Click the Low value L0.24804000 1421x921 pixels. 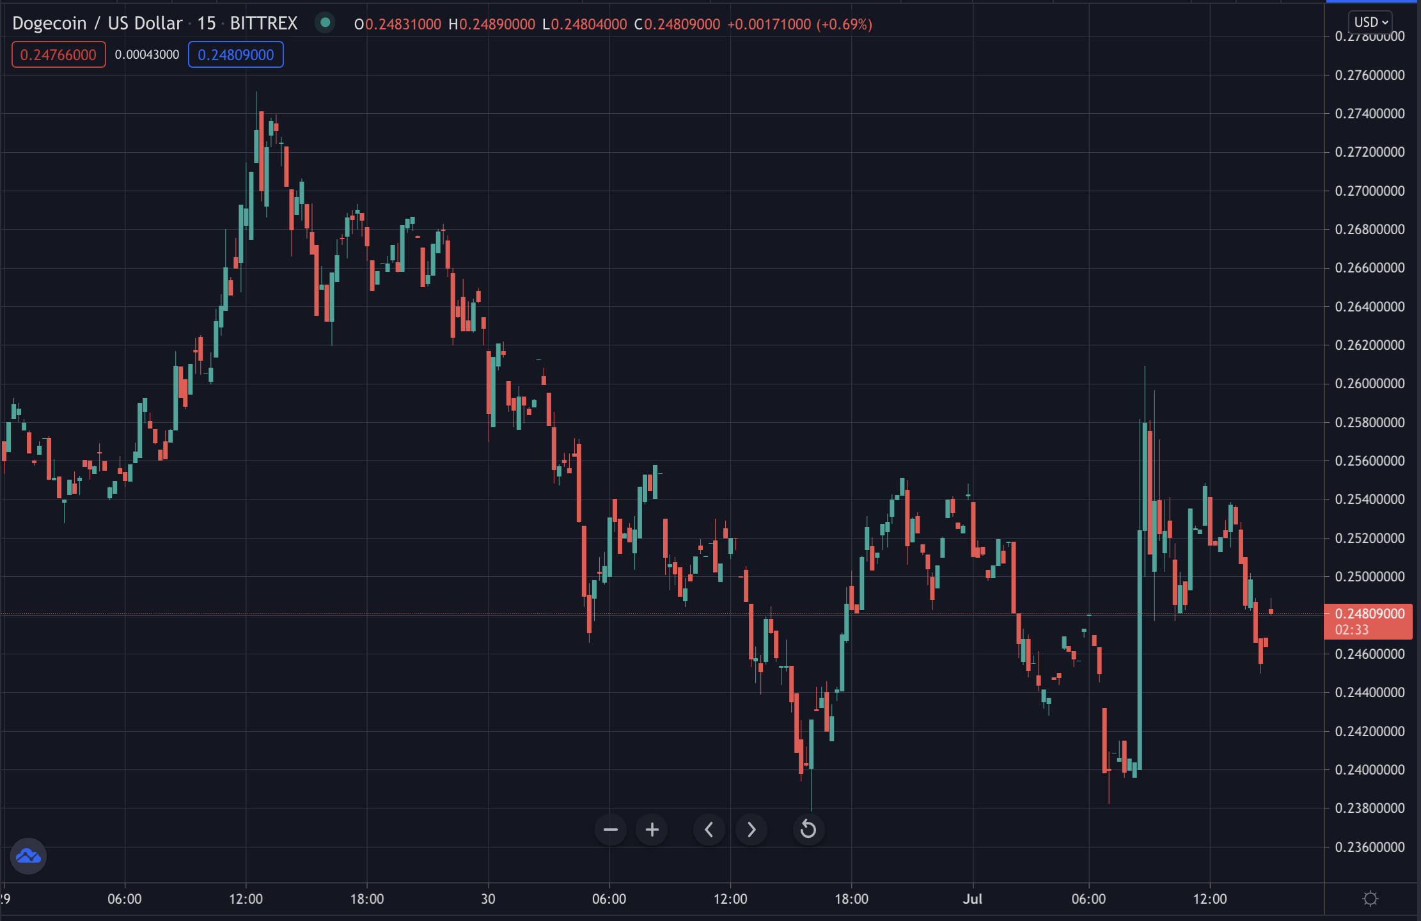click(585, 24)
